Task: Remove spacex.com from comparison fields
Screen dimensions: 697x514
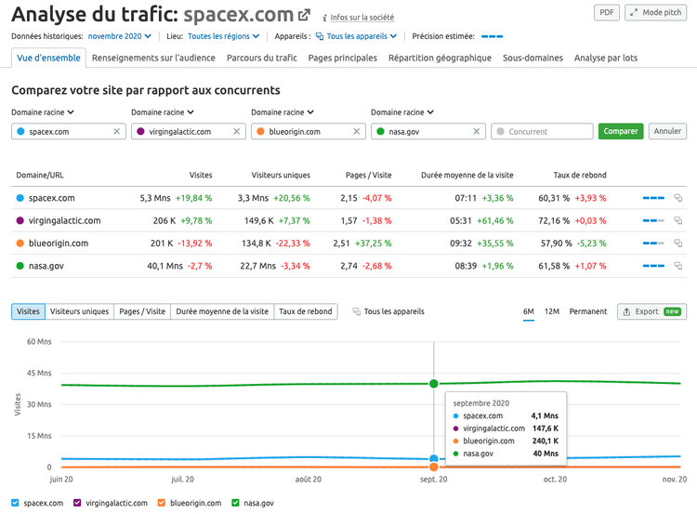Action: [x=116, y=131]
